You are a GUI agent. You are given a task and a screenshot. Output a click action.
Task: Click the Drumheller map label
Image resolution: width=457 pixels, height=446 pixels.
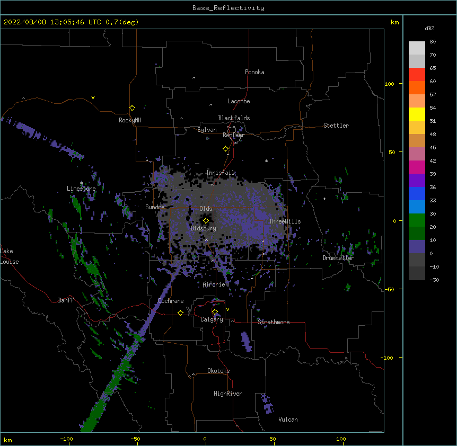coord(338,258)
